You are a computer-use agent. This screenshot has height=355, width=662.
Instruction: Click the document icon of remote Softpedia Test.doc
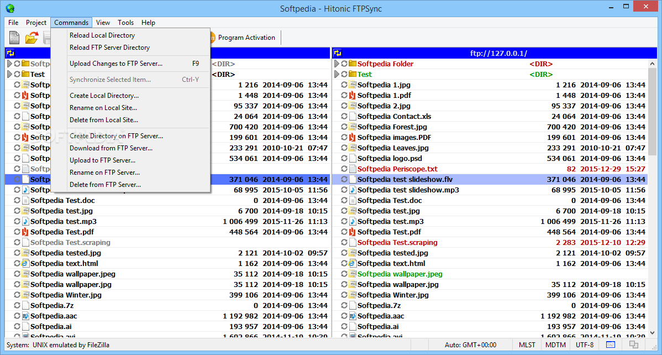[x=353, y=201]
